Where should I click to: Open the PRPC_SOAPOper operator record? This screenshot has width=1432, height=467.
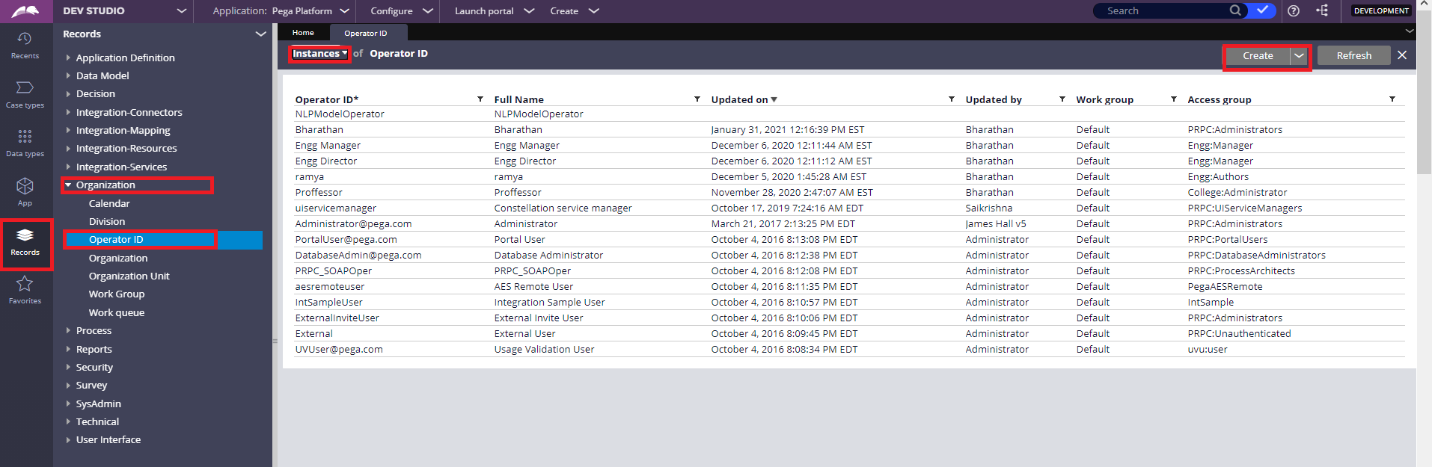tap(334, 270)
